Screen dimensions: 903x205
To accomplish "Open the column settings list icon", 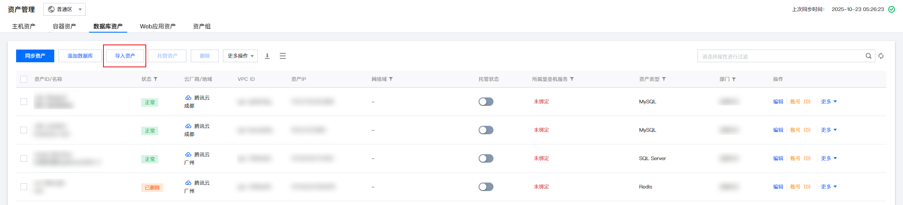I will tap(283, 56).
